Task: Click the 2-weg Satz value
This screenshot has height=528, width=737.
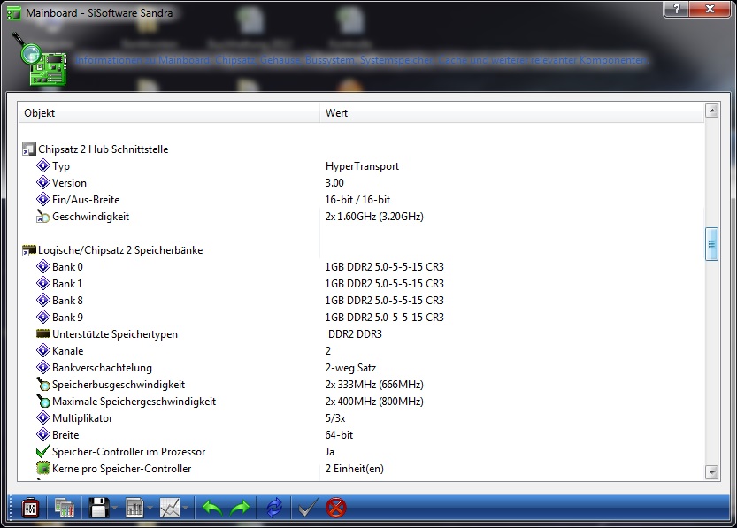Action: pyautogui.click(x=350, y=368)
